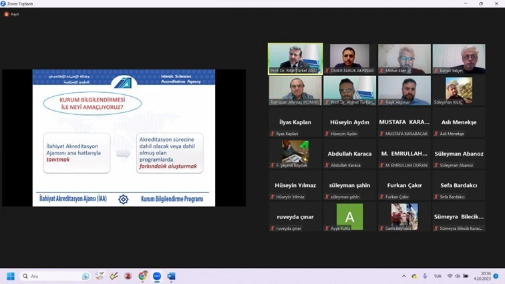Select Prof. Dr. Rifat Türkel's video tile
The image size is (505, 284).
point(295,59)
